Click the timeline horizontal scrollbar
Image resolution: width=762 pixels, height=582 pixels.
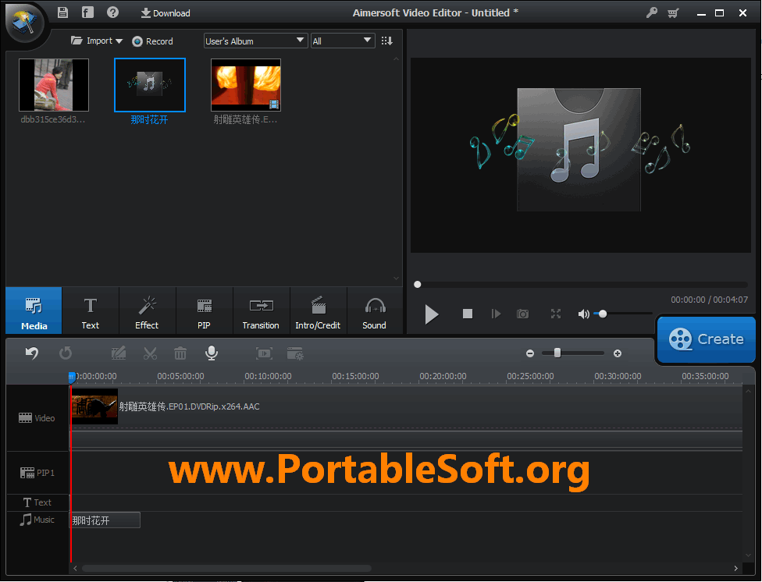(226, 568)
